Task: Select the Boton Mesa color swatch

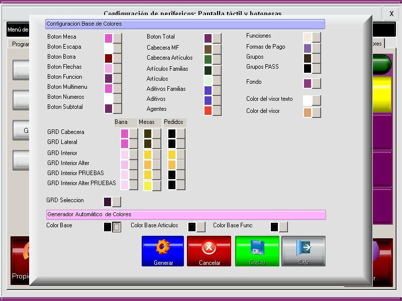Action: [109, 38]
